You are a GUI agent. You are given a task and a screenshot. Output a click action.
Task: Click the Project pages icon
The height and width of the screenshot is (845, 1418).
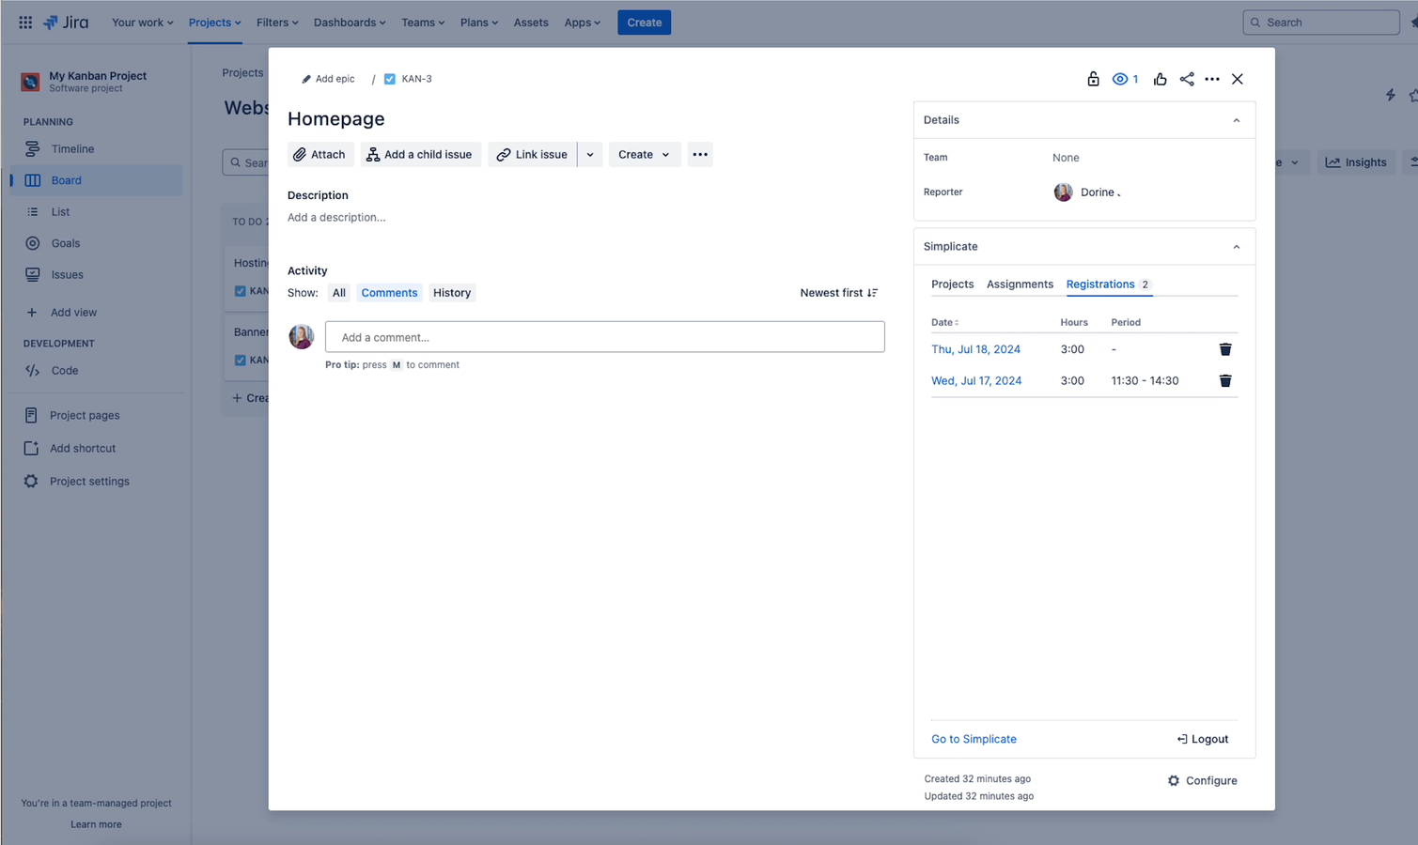pos(31,415)
